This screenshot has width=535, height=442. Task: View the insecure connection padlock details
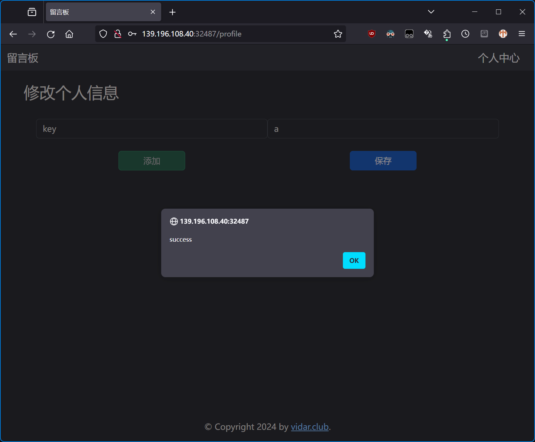point(118,34)
